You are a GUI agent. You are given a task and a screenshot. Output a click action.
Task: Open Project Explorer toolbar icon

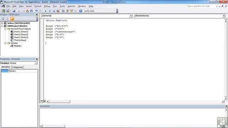coord(63,11)
